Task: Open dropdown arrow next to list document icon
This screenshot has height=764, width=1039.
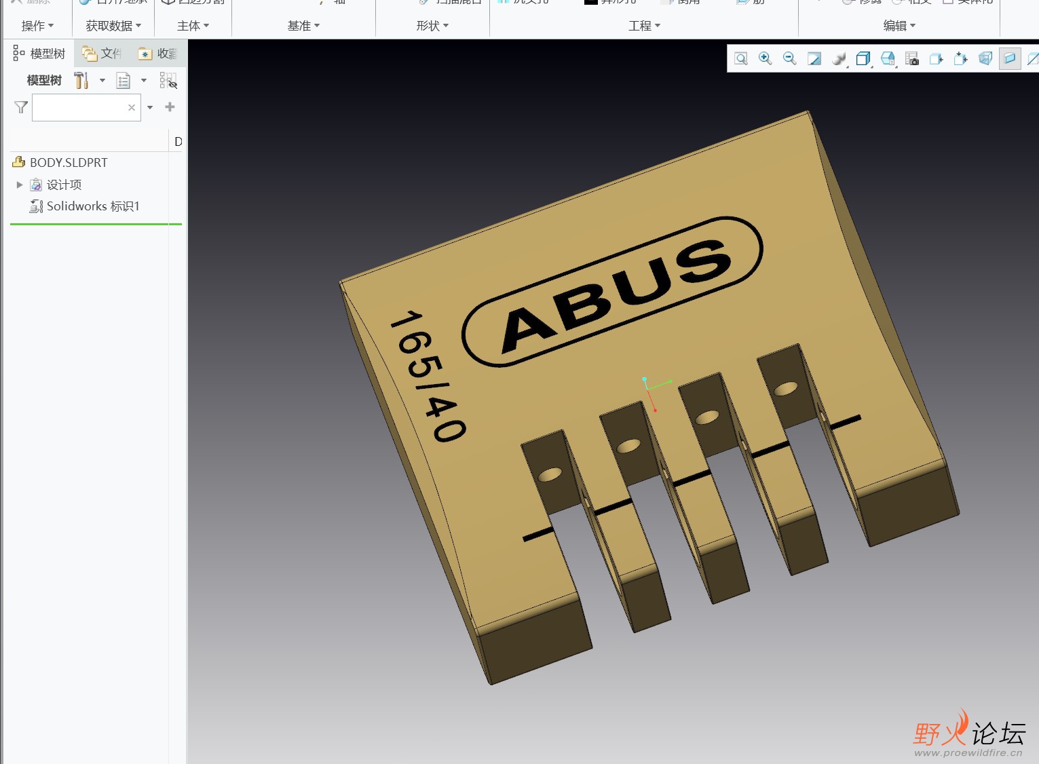Action: [144, 80]
